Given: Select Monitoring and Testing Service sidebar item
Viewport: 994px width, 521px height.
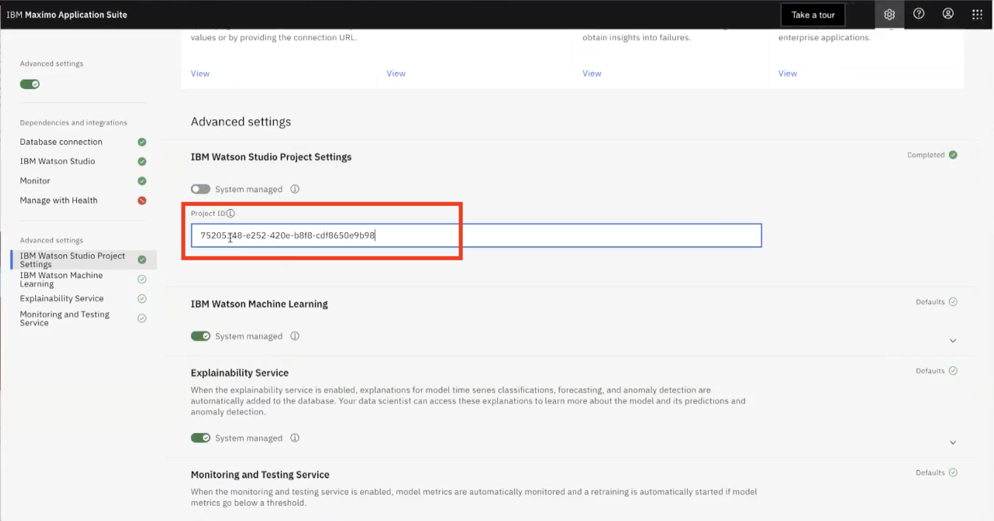Looking at the screenshot, I should (x=64, y=318).
